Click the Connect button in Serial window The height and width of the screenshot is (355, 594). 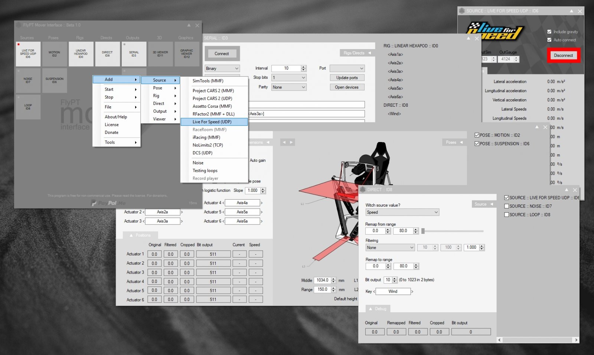click(x=222, y=54)
